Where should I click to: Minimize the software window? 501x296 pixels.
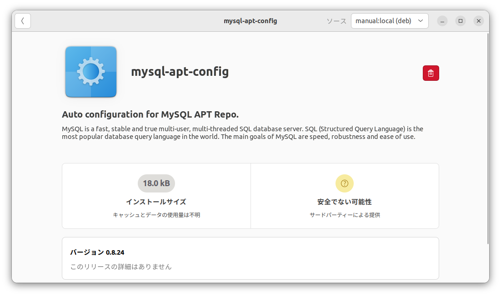pos(442,21)
